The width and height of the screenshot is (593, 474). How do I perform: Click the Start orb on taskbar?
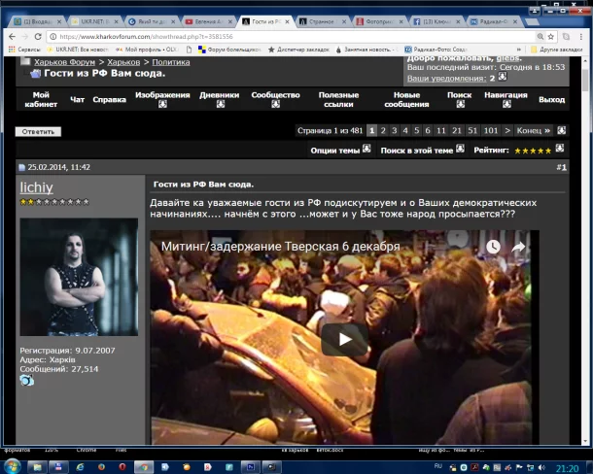[x=12, y=467]
